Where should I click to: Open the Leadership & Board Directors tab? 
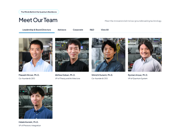[37, 30]
